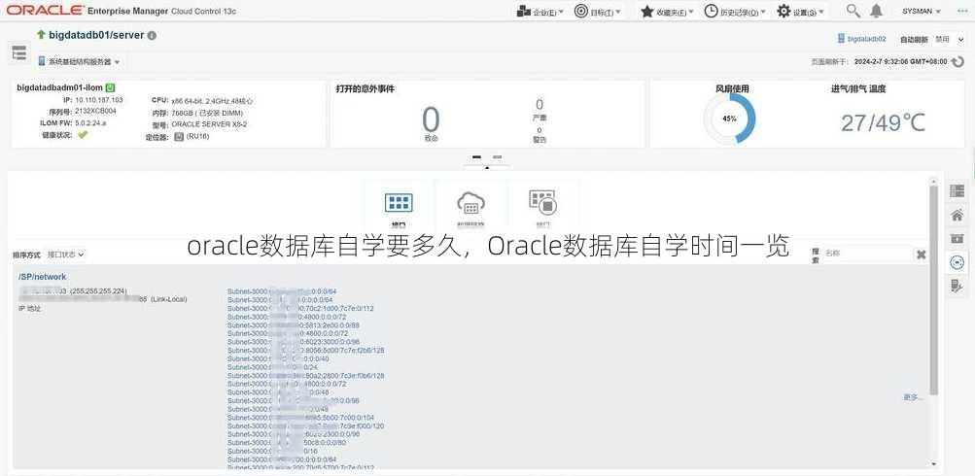Open the 历史记录(O) menu
975x476 pixels.
coord(735,12)
